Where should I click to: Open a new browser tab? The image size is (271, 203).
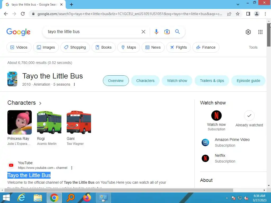pos(71,4)
